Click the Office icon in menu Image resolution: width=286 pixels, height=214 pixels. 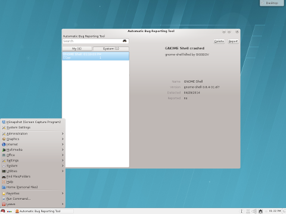4,155
